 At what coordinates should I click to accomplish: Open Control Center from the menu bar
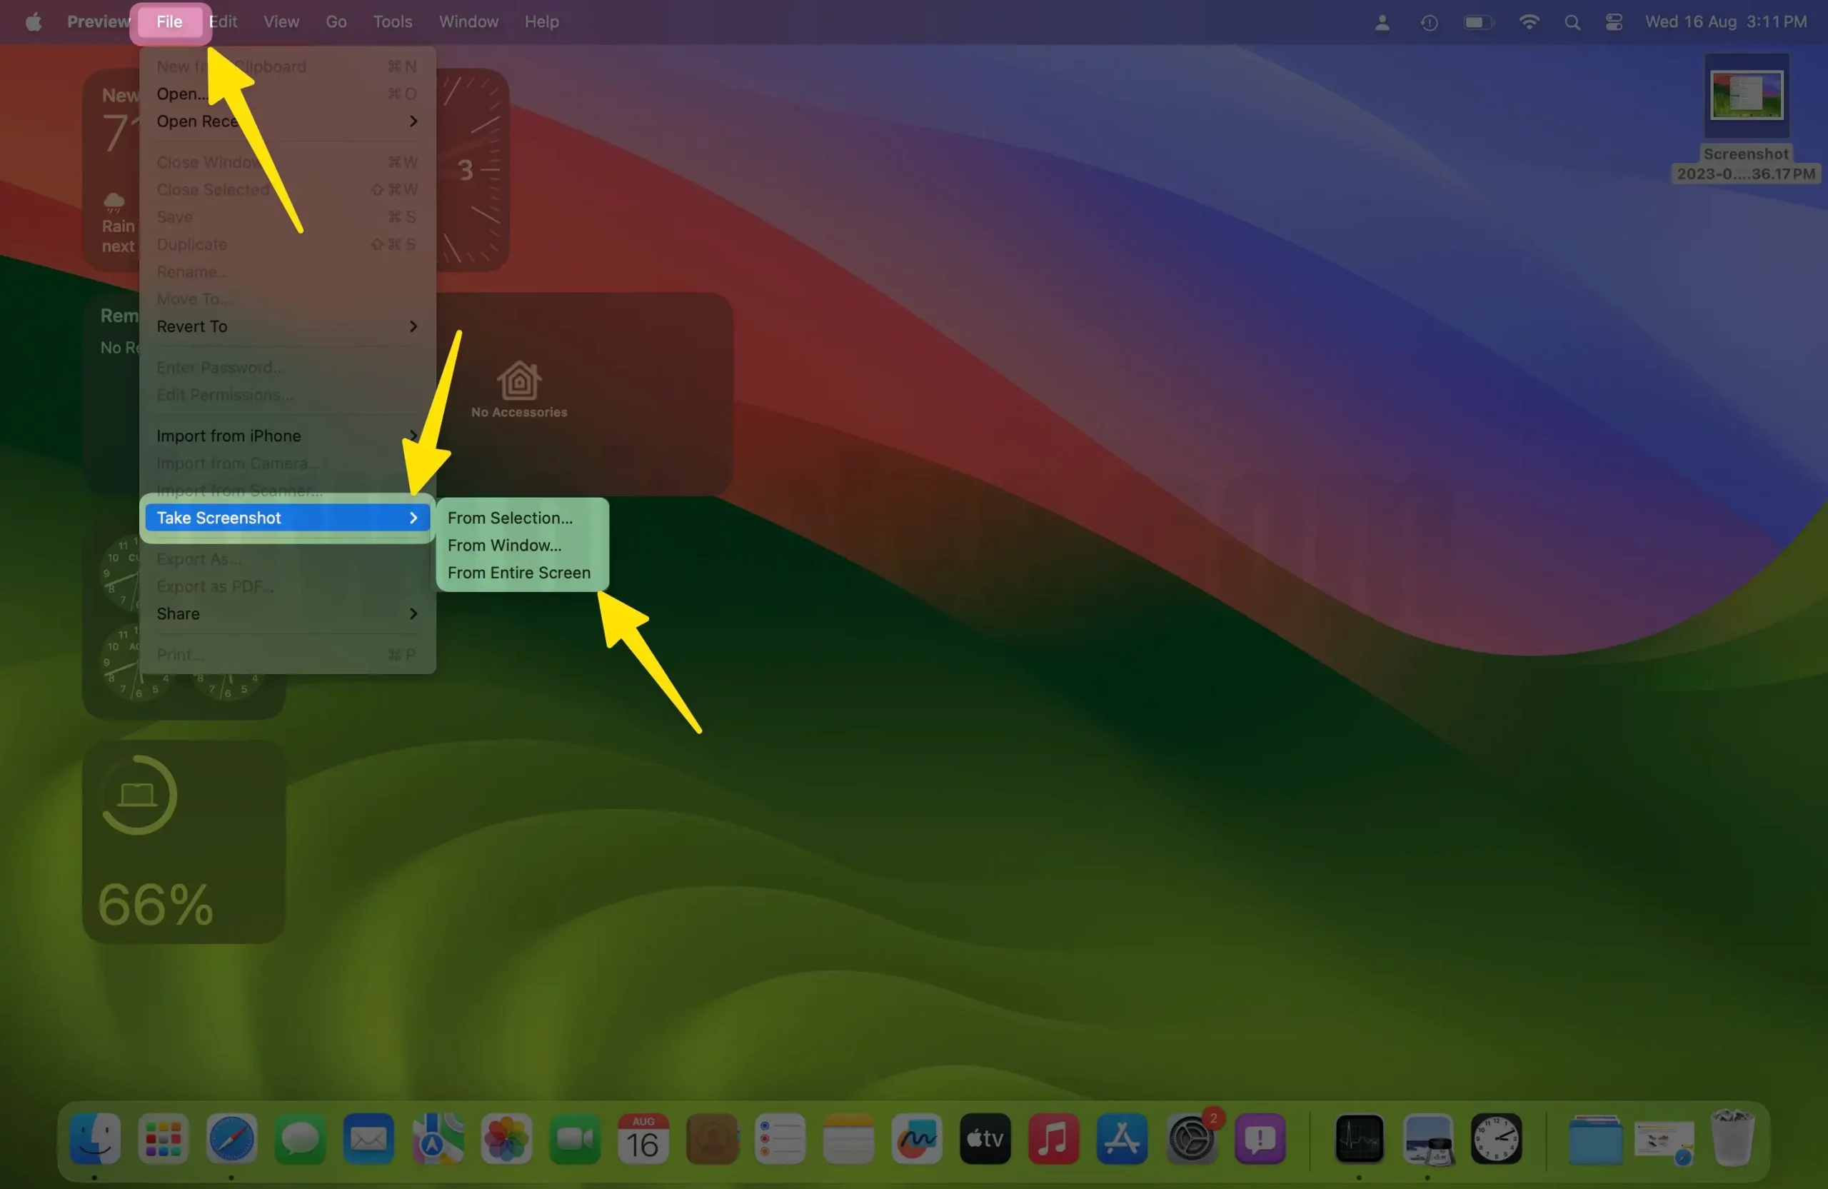[x=1614, y=22]
